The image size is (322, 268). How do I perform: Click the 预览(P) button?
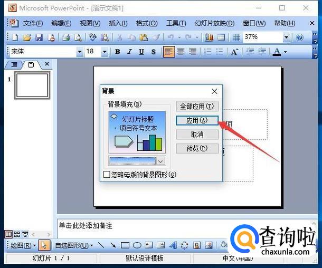pos(197,148)
